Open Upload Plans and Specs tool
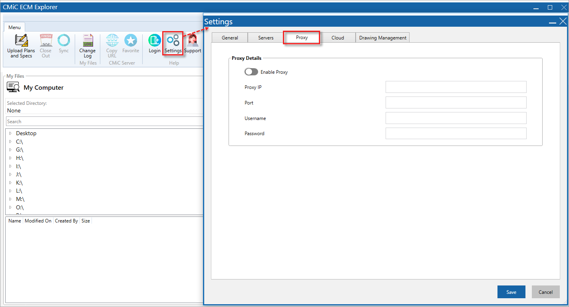The height and width of the screenshot is (307, 569). tap(21, 46)
